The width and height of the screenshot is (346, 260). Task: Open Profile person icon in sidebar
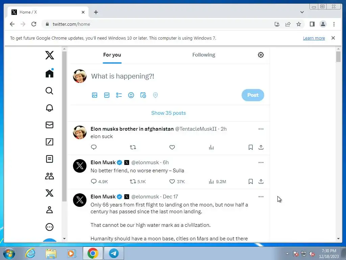coord(49,210)
